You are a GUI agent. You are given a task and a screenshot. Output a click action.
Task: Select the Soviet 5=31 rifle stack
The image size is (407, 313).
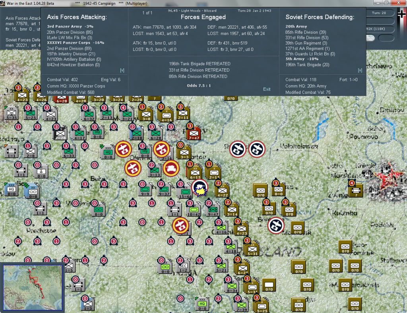click(252, 249)
